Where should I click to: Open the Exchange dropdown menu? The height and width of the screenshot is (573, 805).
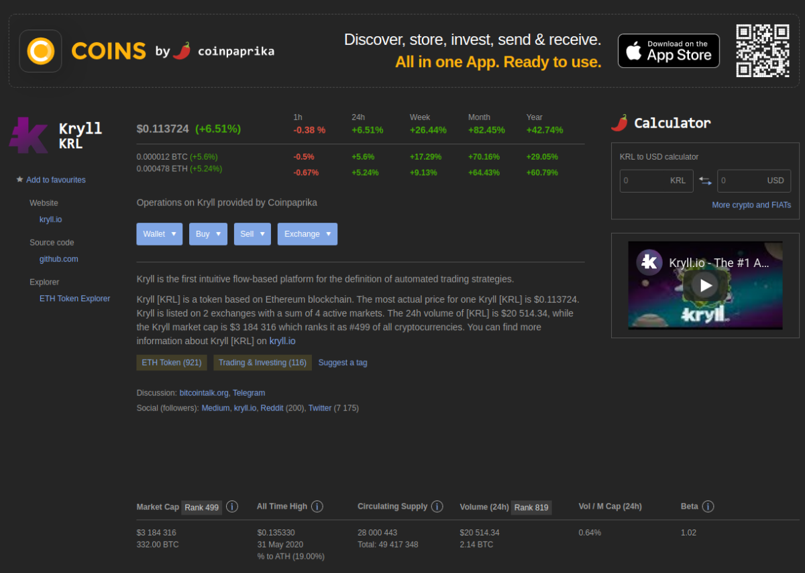click(x=307, y=234)
